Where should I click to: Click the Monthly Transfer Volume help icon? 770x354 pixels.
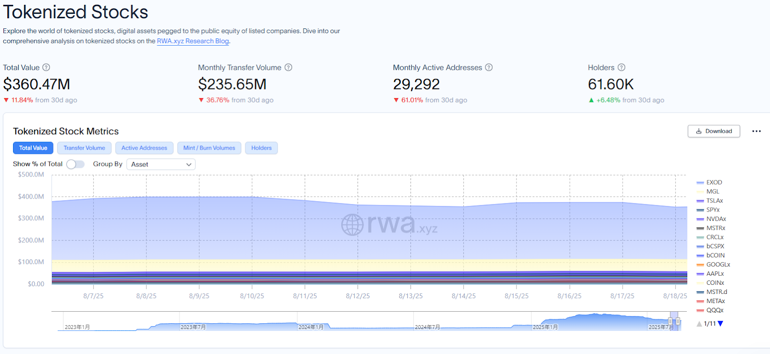[288, 67]
